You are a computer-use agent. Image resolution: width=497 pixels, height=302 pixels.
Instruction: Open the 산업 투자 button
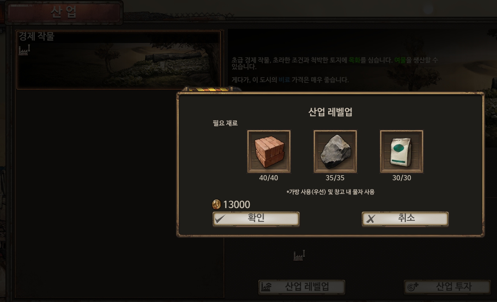click(447, 287)
